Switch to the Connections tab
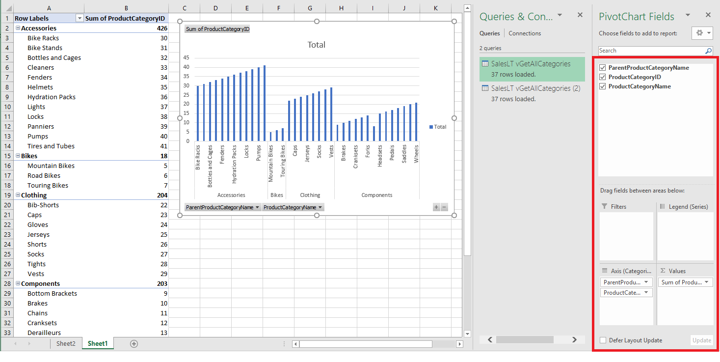 click(525, 33)
